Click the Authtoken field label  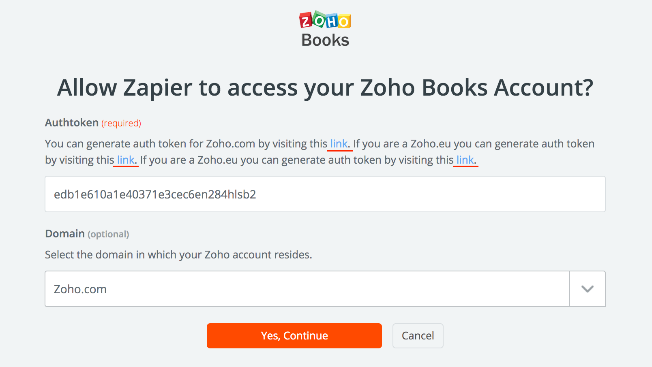click(72, 123)
